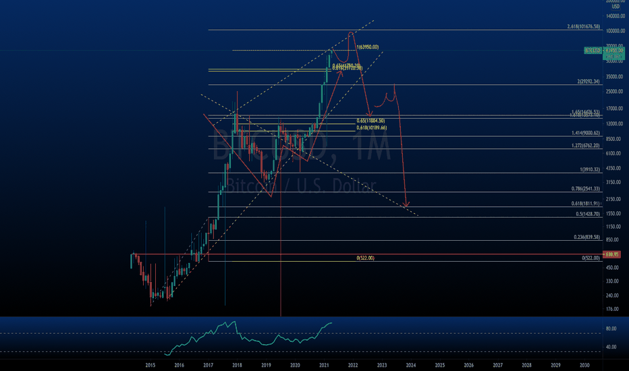
Task: Select the 0.236(839.58) Fibonacci label
Action: (x=587, y=237)
